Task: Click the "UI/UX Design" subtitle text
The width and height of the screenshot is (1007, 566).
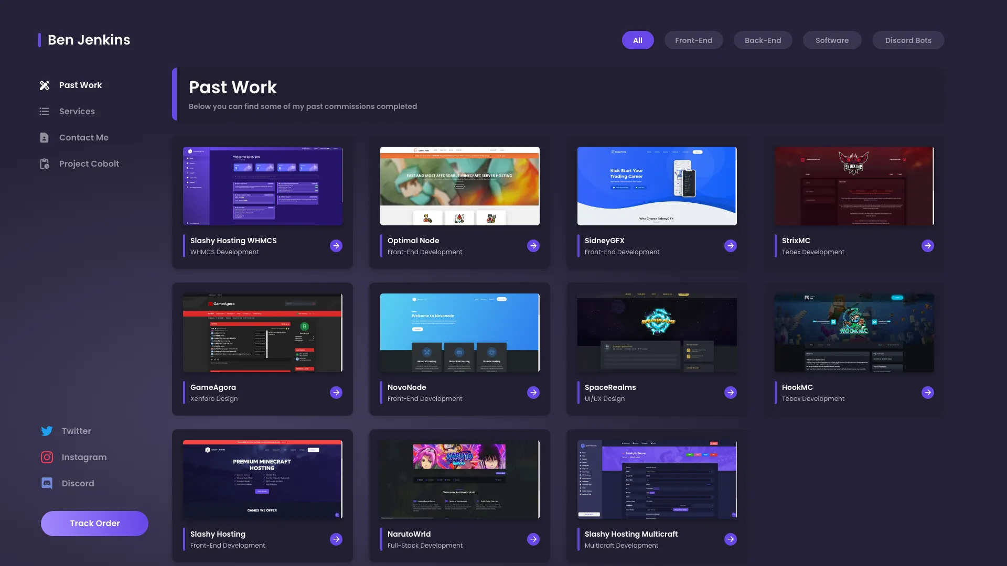Action: pos(605,399)
